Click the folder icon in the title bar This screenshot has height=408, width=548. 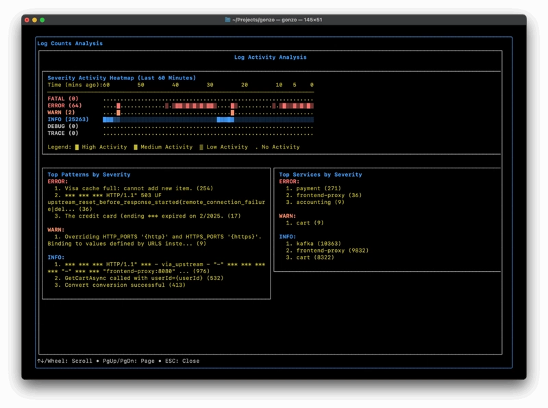click(x=227, y=20)
